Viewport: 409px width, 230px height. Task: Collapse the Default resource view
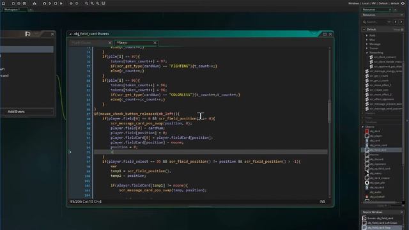pos(364,29)
